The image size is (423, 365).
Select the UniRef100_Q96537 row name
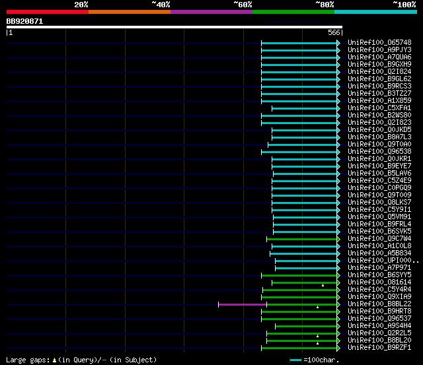pyautogui.click(x=379, y=319)
